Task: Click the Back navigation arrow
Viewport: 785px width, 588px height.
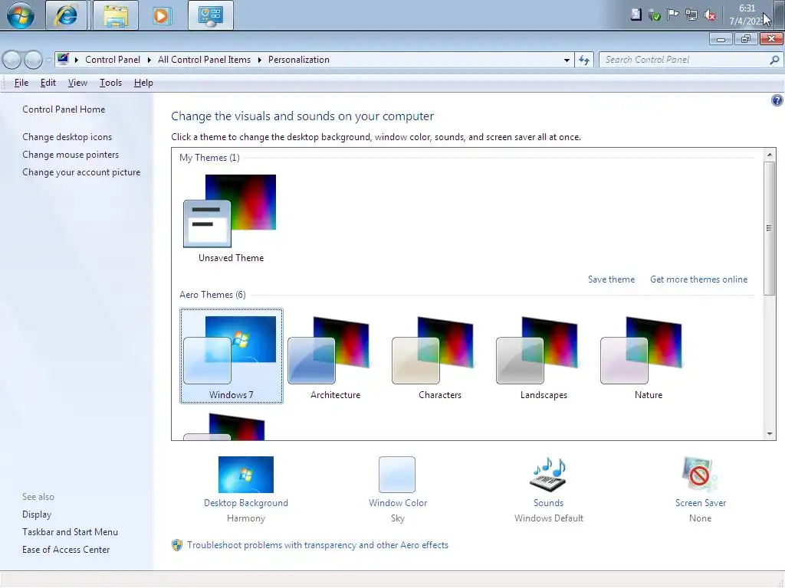Action: [12, 60]
